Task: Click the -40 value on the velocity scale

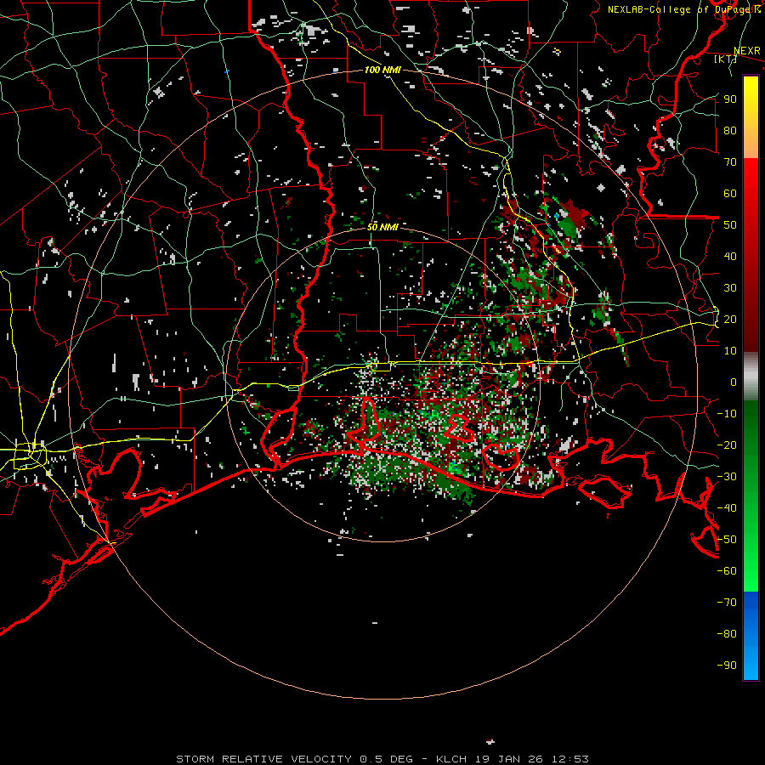Action: [727, 508]
